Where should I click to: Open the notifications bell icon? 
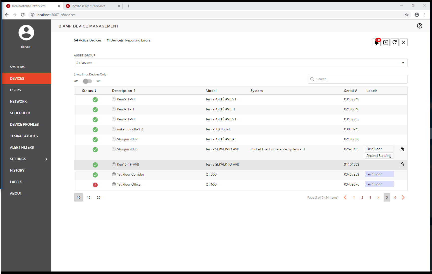click(377, 42)
